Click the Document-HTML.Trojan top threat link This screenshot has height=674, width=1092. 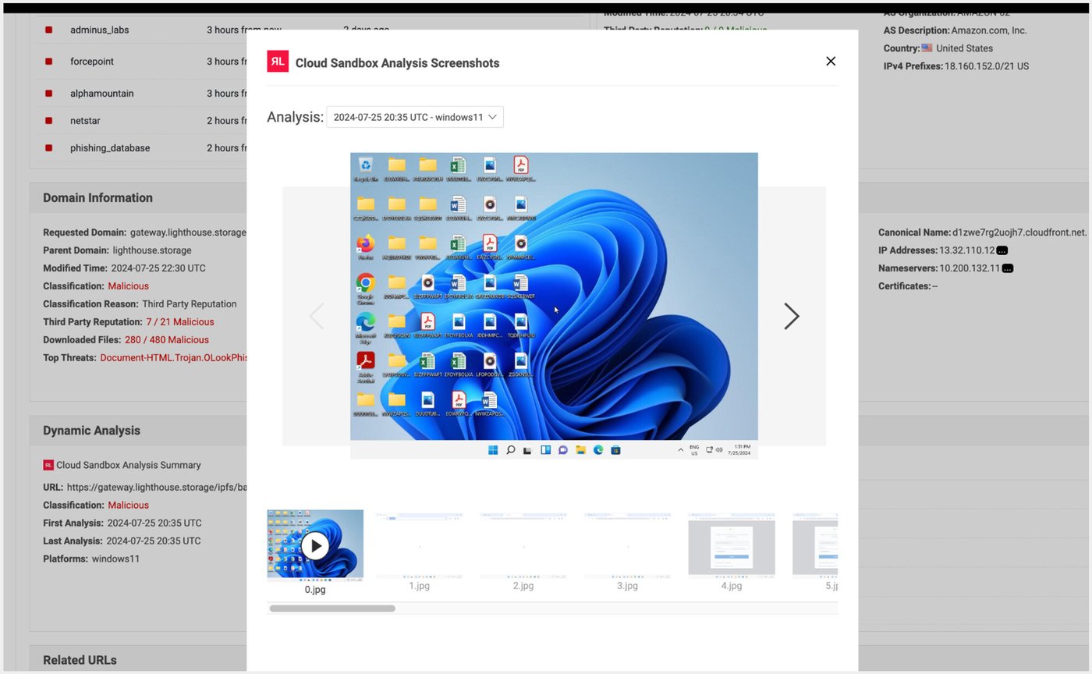(x=174, y=357)
